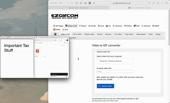This screenshot has height=103, width=170.
Task: Open the Crop tool in the top menu
Action: (x=101, y=26)
